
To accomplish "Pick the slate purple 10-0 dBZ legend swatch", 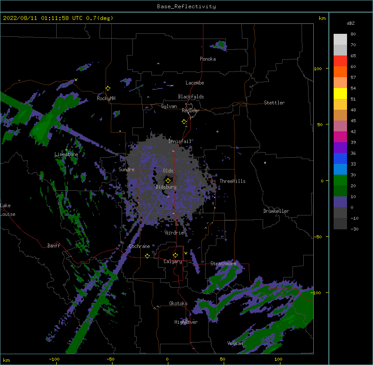I will click(x=340, y=202).
